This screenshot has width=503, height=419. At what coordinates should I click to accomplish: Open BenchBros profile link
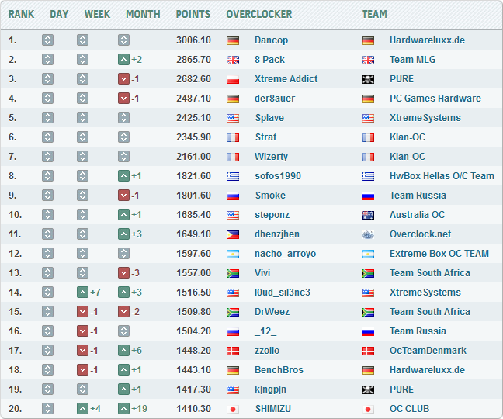(x=279, y=370)
